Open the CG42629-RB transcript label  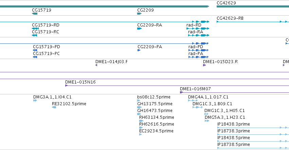pyautogui.click(x=230, y=18)
